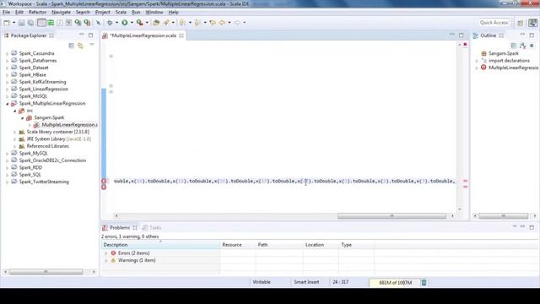Click the New file toolbar icon
540x304 pixels.
point(7,23)
